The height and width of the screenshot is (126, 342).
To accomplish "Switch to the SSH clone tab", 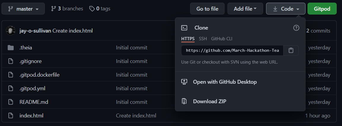I will [203, 39].
